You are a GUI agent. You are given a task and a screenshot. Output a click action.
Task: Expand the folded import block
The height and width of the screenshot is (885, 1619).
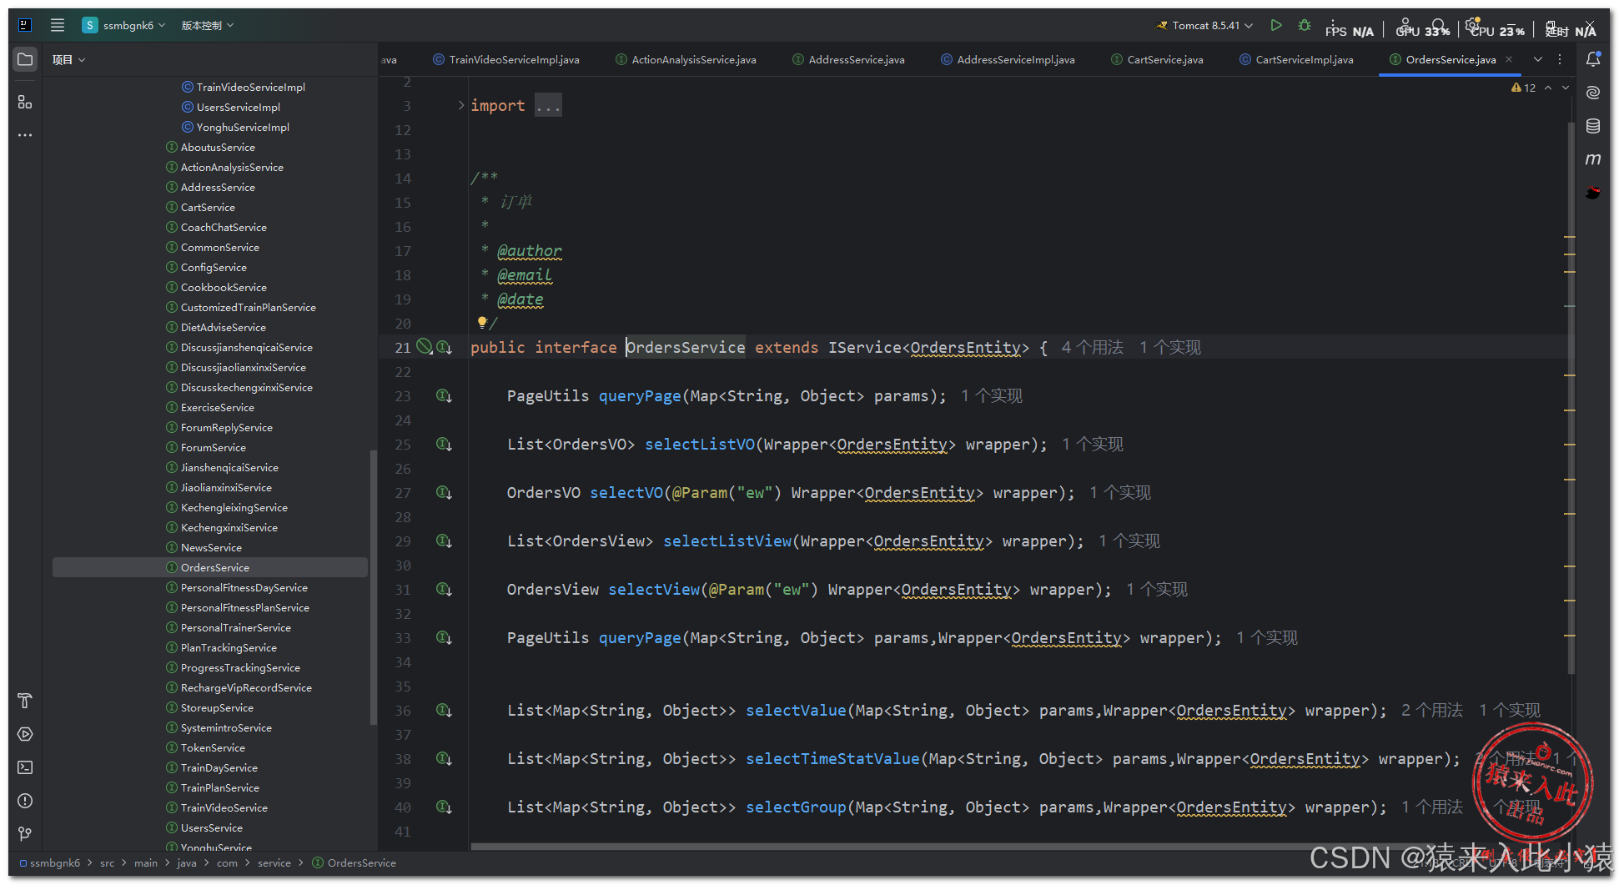461,106
